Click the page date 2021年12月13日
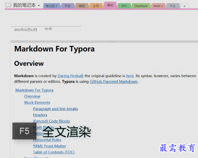 click(26, 30)
